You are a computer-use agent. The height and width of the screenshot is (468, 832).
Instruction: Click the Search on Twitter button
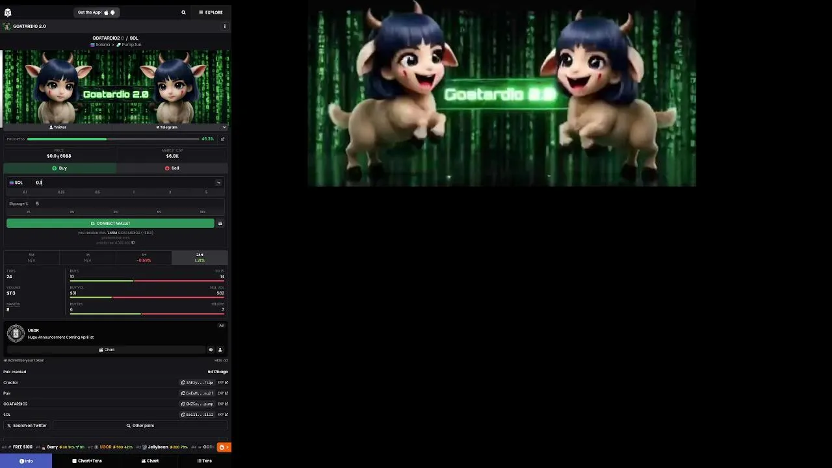[27, 426]
